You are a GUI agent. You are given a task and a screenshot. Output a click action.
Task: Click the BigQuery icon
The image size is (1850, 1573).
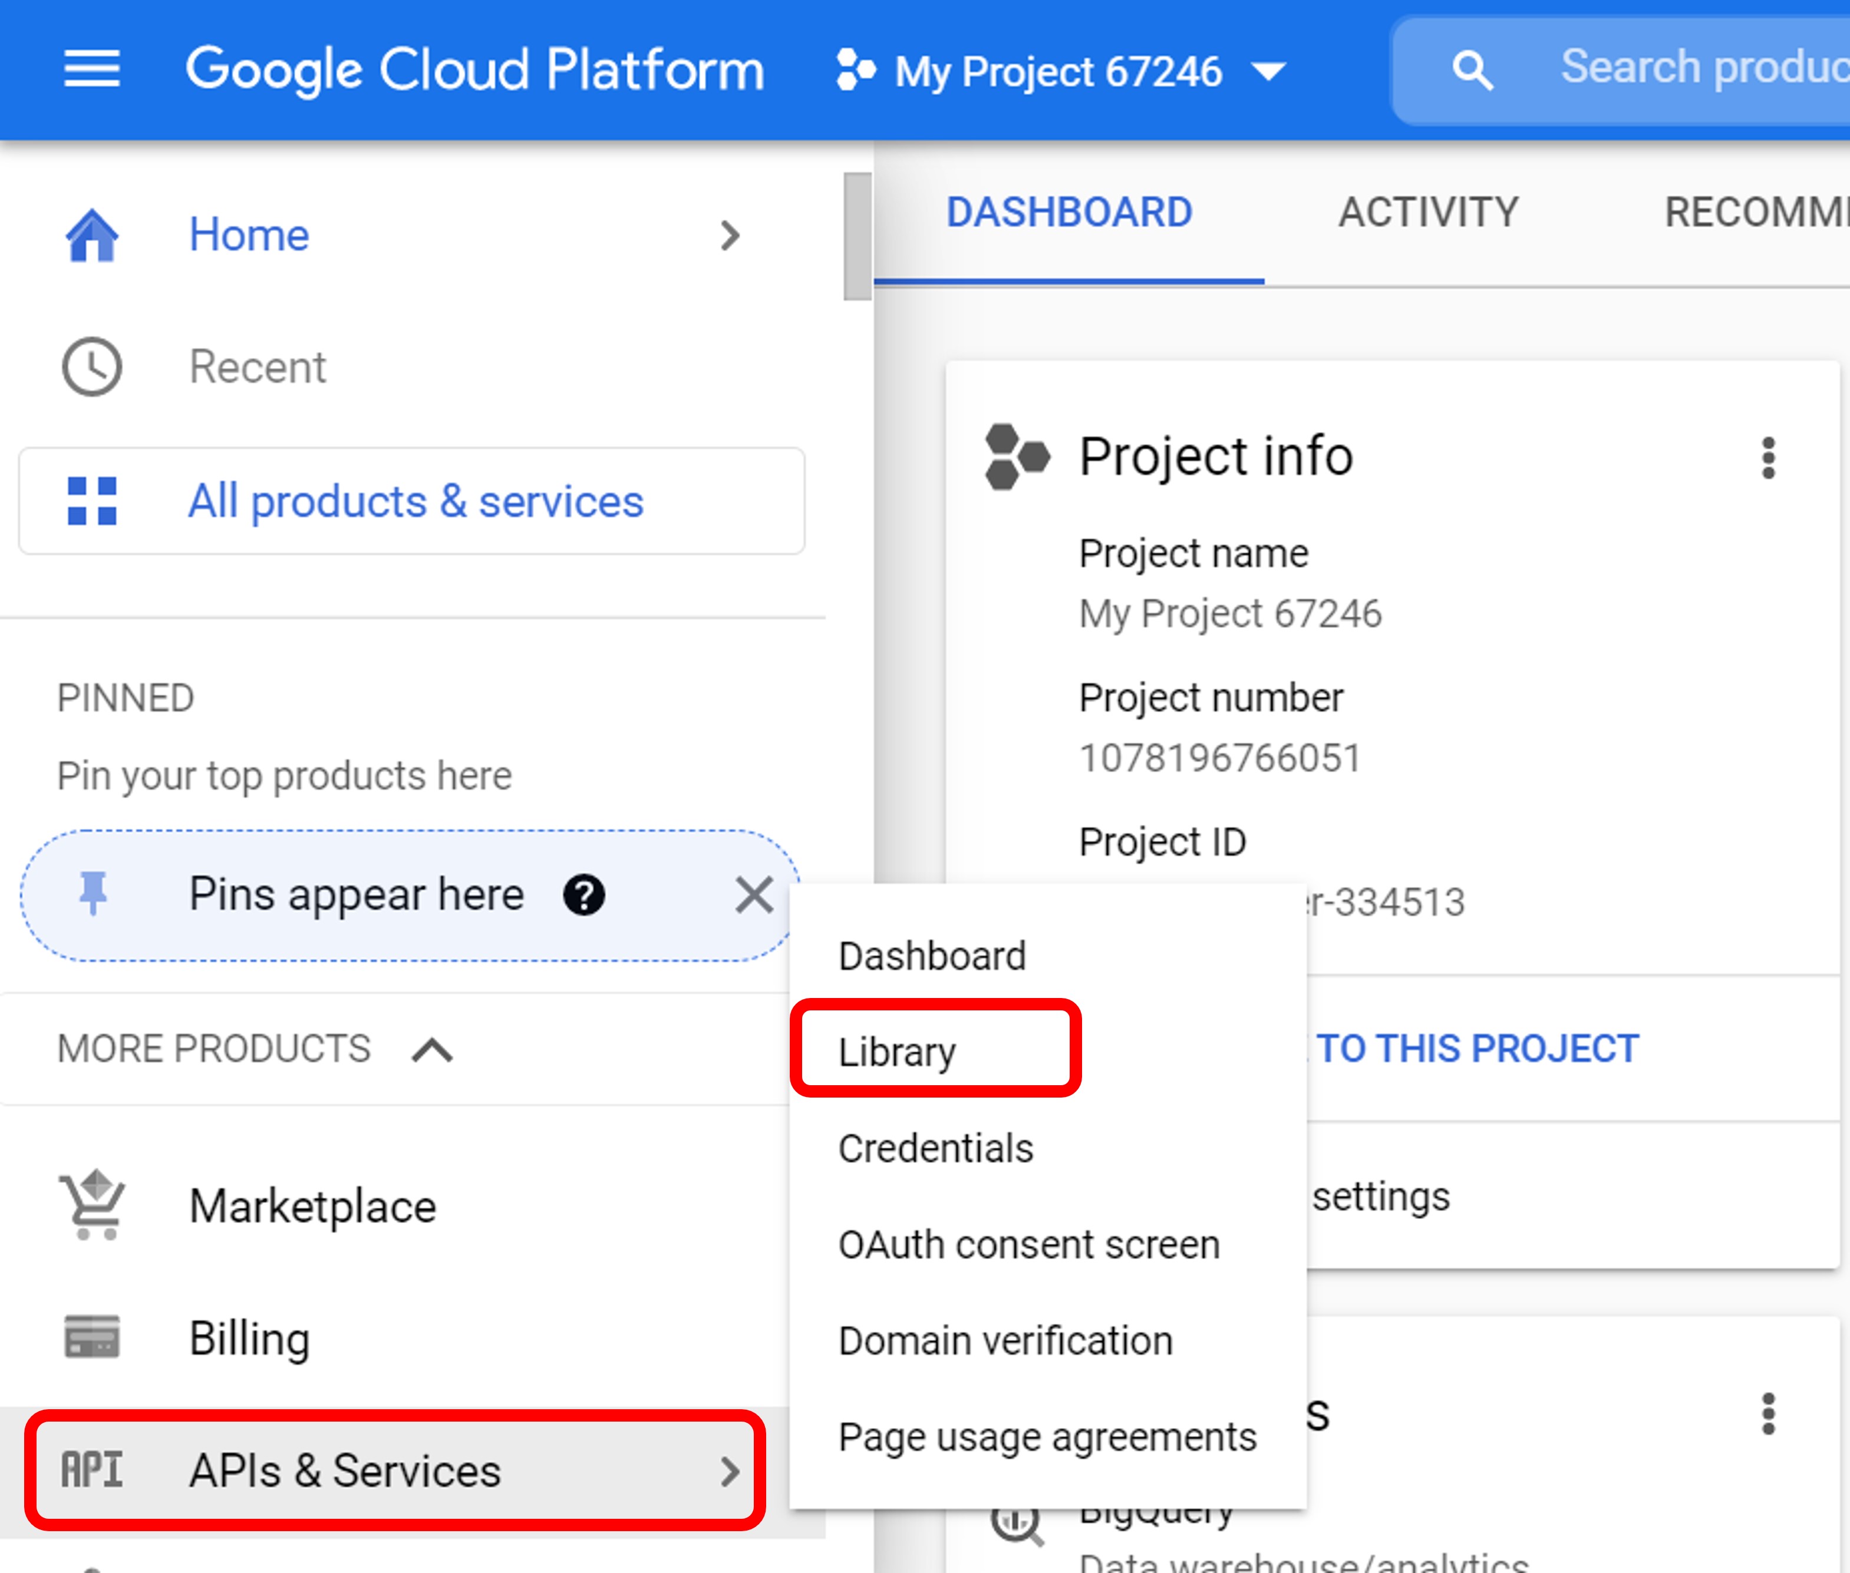[x=1017, y=1525]
